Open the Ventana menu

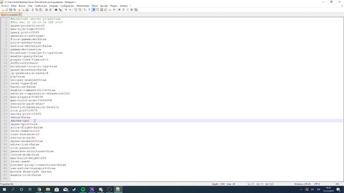tap(124, 6)
